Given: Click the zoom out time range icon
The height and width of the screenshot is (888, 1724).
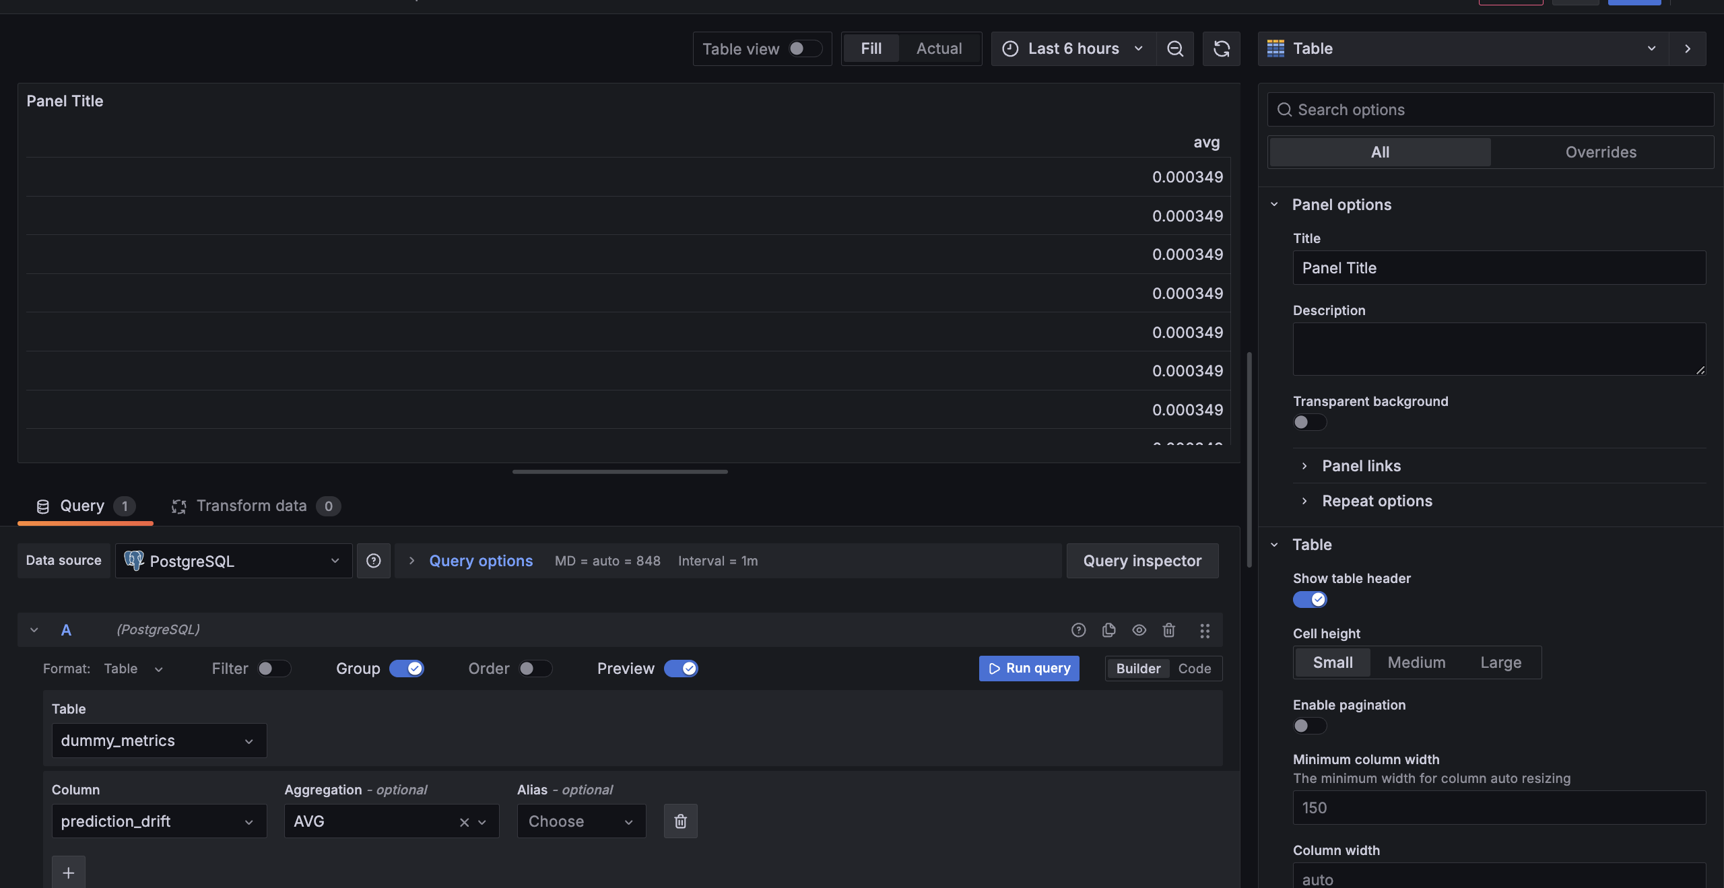Looking at the screenshot, I should pos(1174,48).
